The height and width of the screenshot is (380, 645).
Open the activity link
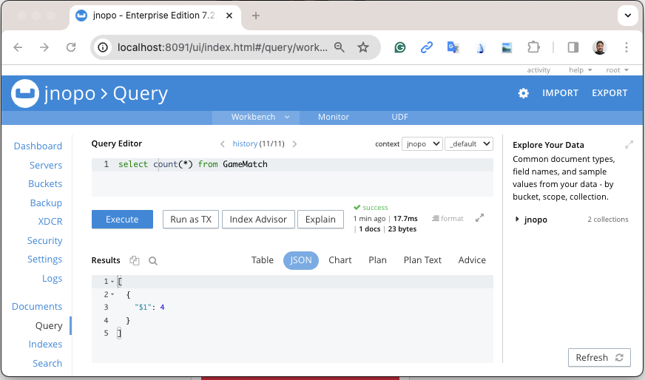point(538,70)
